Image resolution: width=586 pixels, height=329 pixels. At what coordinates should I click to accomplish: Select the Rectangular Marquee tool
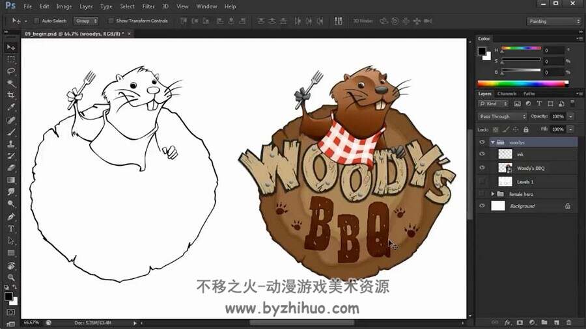11,59
